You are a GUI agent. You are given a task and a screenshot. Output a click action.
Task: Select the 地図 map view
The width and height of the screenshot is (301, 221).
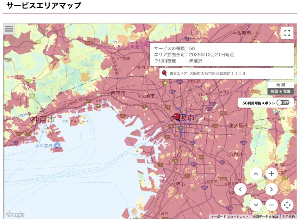(280, 85)
